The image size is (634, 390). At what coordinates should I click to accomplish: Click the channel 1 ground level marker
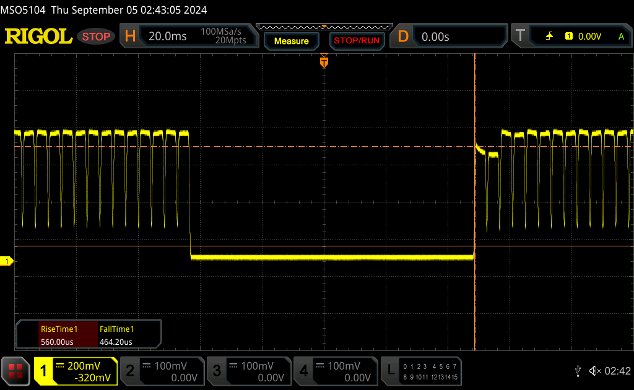(x=7, y=262)
